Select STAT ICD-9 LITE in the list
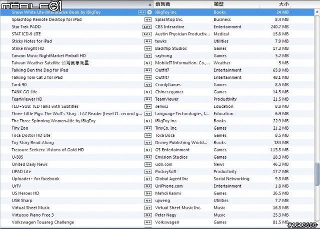Image resolution: width=320 pixels, height=229 pixels. [x=26, y=34]
